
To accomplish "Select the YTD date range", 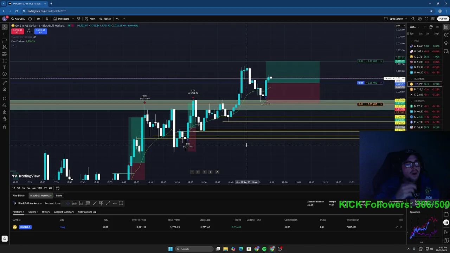I will 39,188.
